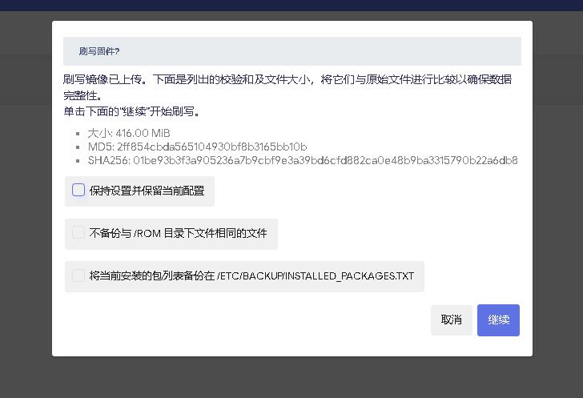Image resolution: width=583 pixels, height=398 pixels.
Task: Click the MD5 checksum value
Action: (211, 147)
